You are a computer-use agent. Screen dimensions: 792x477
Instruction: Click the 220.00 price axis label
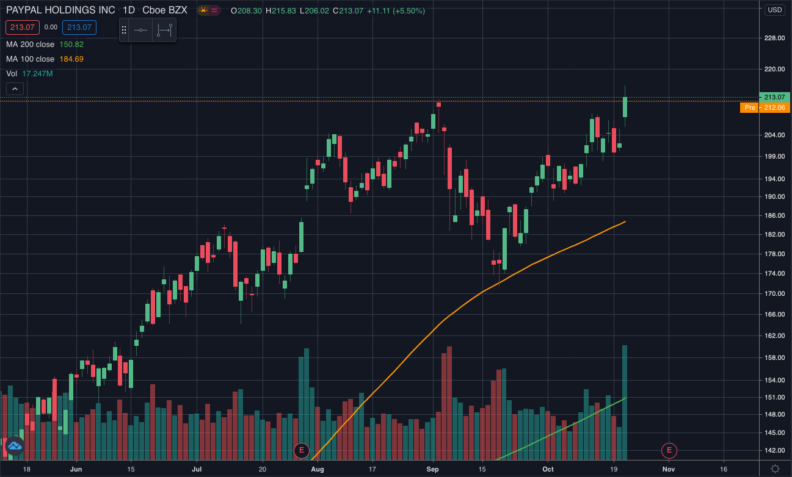click(x=774, y=70)
